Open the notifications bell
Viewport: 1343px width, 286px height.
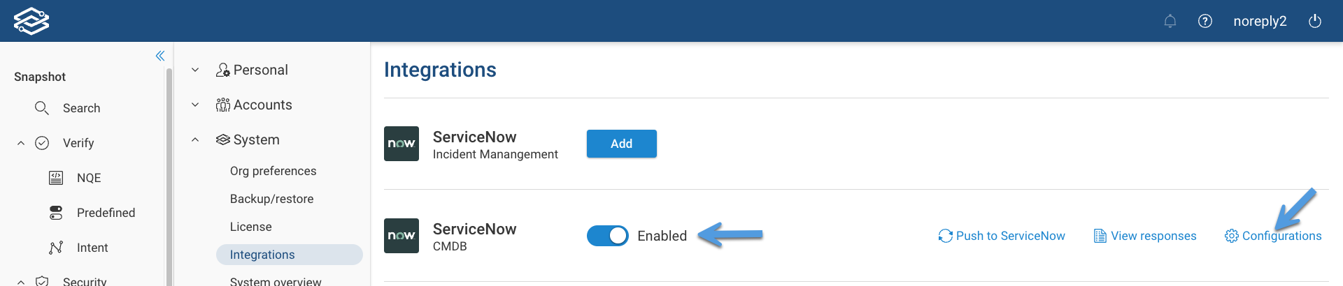1170,22
